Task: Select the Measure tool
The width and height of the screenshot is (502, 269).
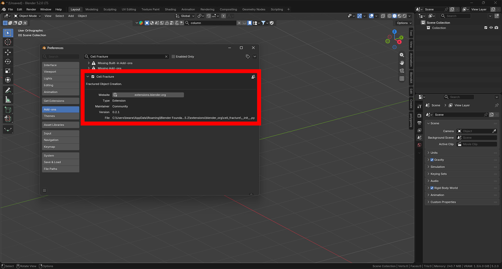Action: pyautogui.click(x=8, y=100)
